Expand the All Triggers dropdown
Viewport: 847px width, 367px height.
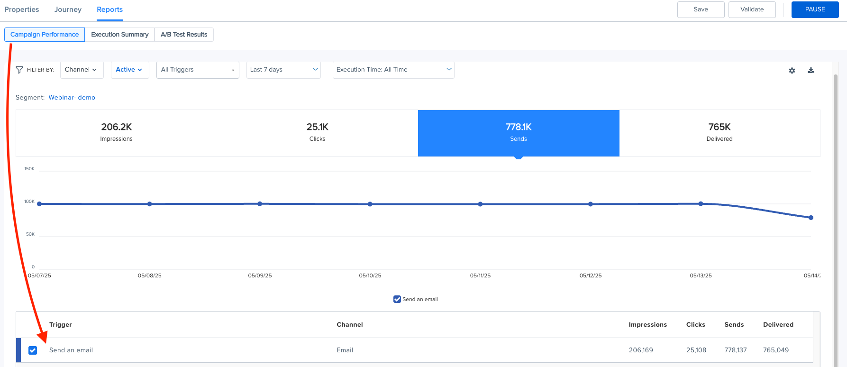[x=198, y=70]
